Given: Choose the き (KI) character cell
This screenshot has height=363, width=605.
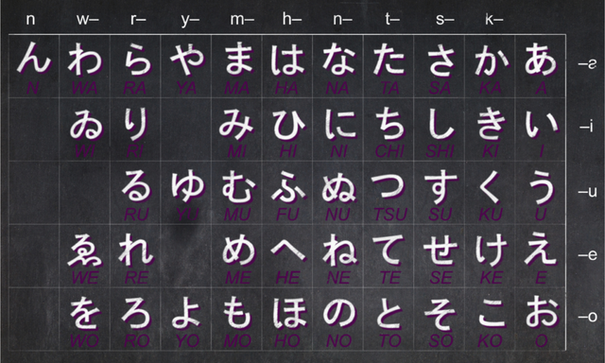Looking at the screenshot, I should click(x=490, y=130).
